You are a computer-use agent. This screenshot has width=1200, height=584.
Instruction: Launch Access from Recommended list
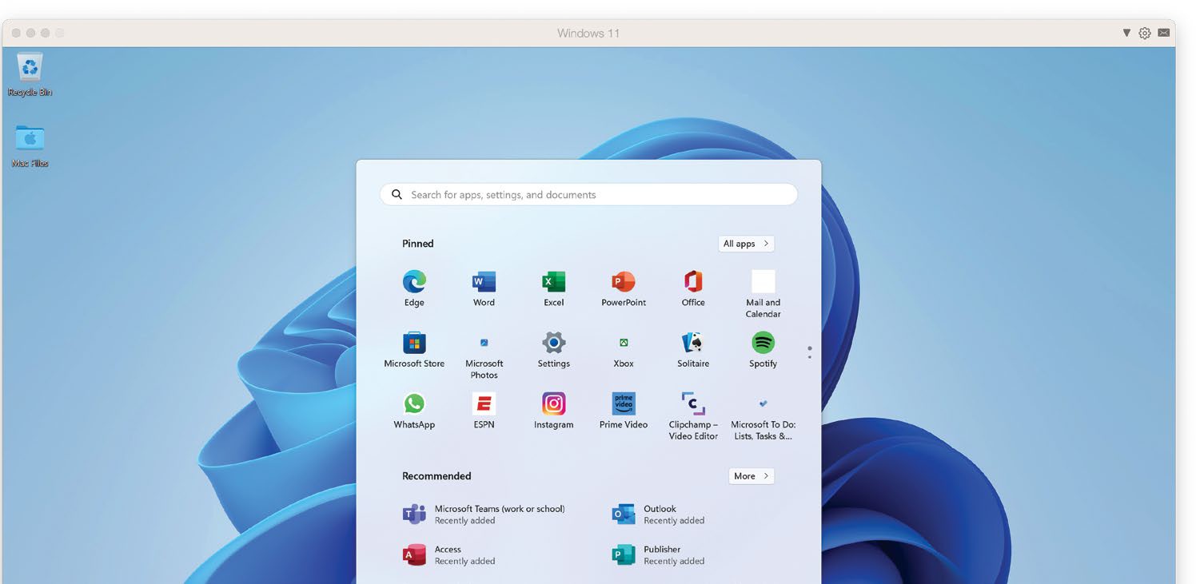pos(449,555)
